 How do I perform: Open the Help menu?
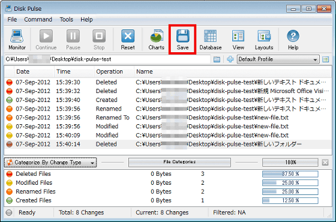(86, 19)
